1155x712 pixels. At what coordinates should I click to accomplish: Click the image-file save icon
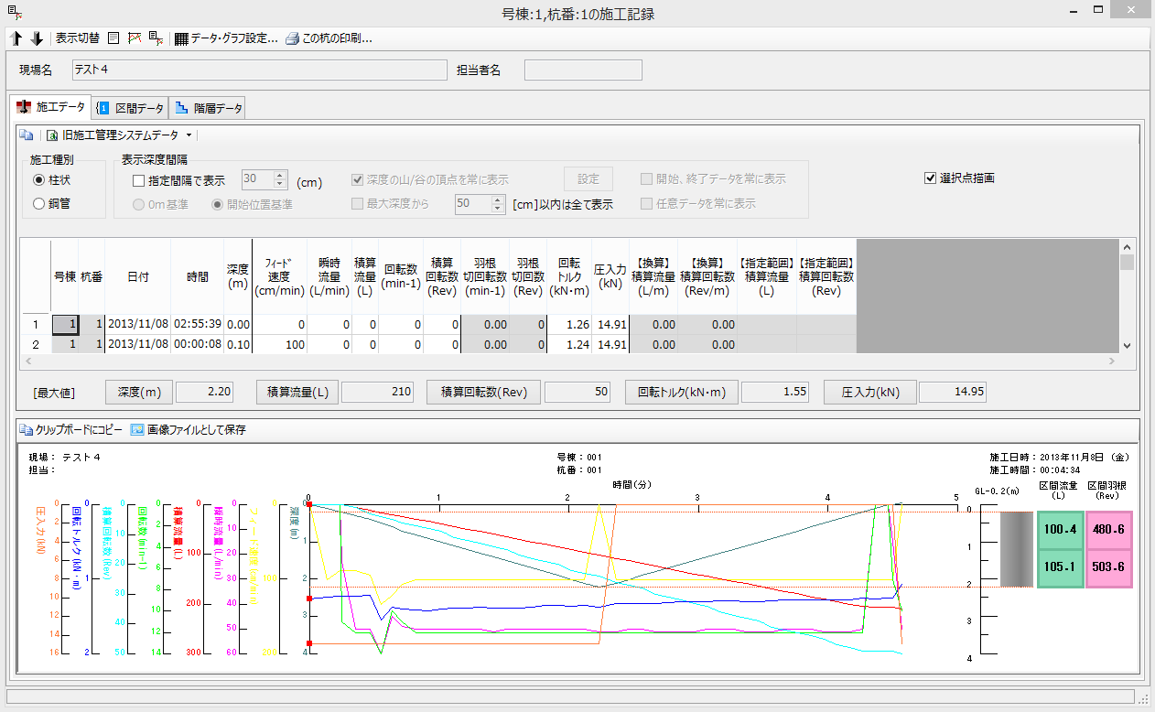(x=137, y=429)
